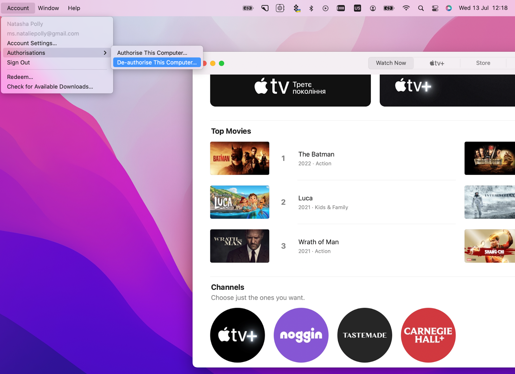Open Control Centre icon

(x=435, y=8)
